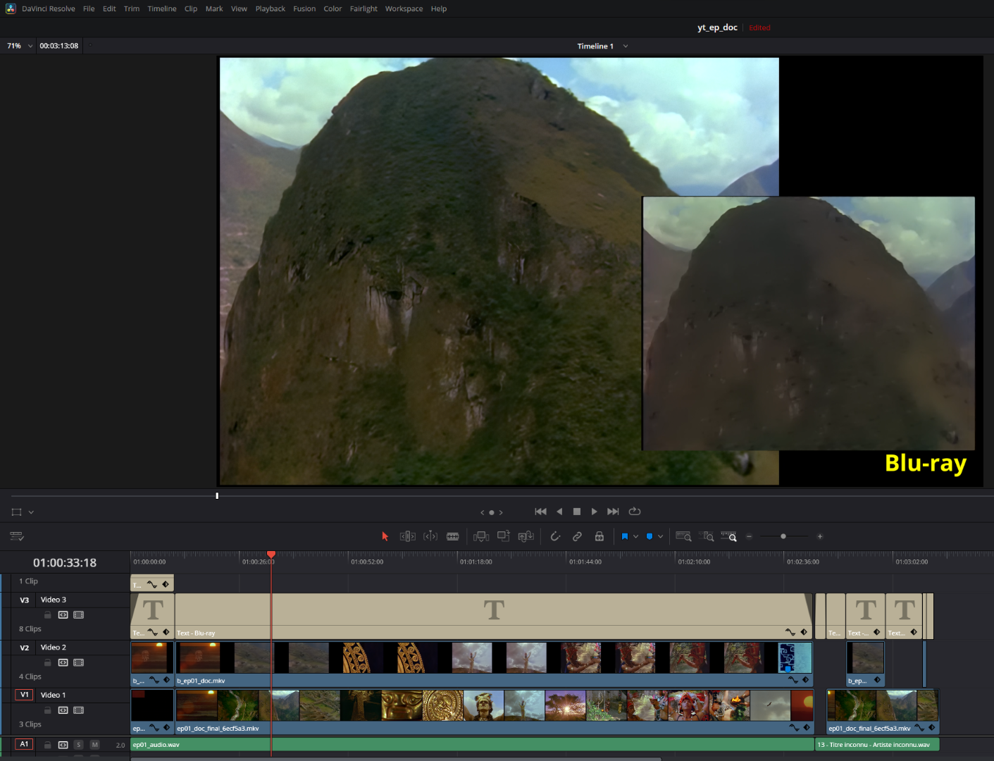994x761 pixels.
Task: Click the Insert Clip icon
Action: (x=481, y=537)
